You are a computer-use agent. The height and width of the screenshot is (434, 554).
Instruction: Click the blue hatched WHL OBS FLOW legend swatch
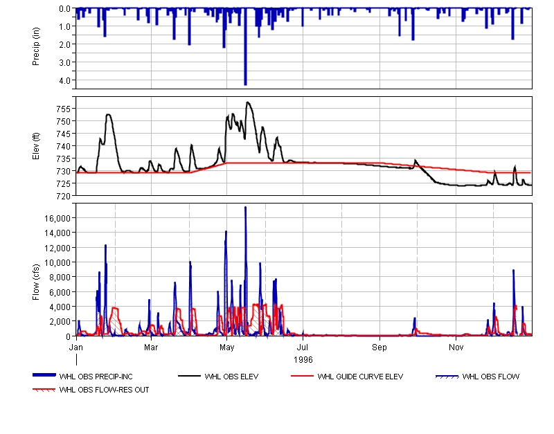pos(447,377)
